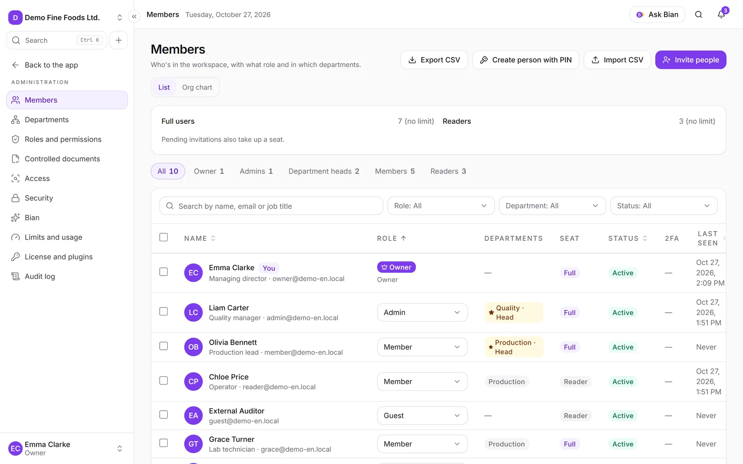Viewport: 743px width, 464px height.
Task: Expand the Status: All filter
Action: (x=664, y=206)
